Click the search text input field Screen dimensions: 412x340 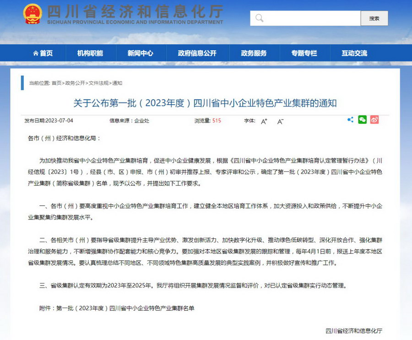308,18
